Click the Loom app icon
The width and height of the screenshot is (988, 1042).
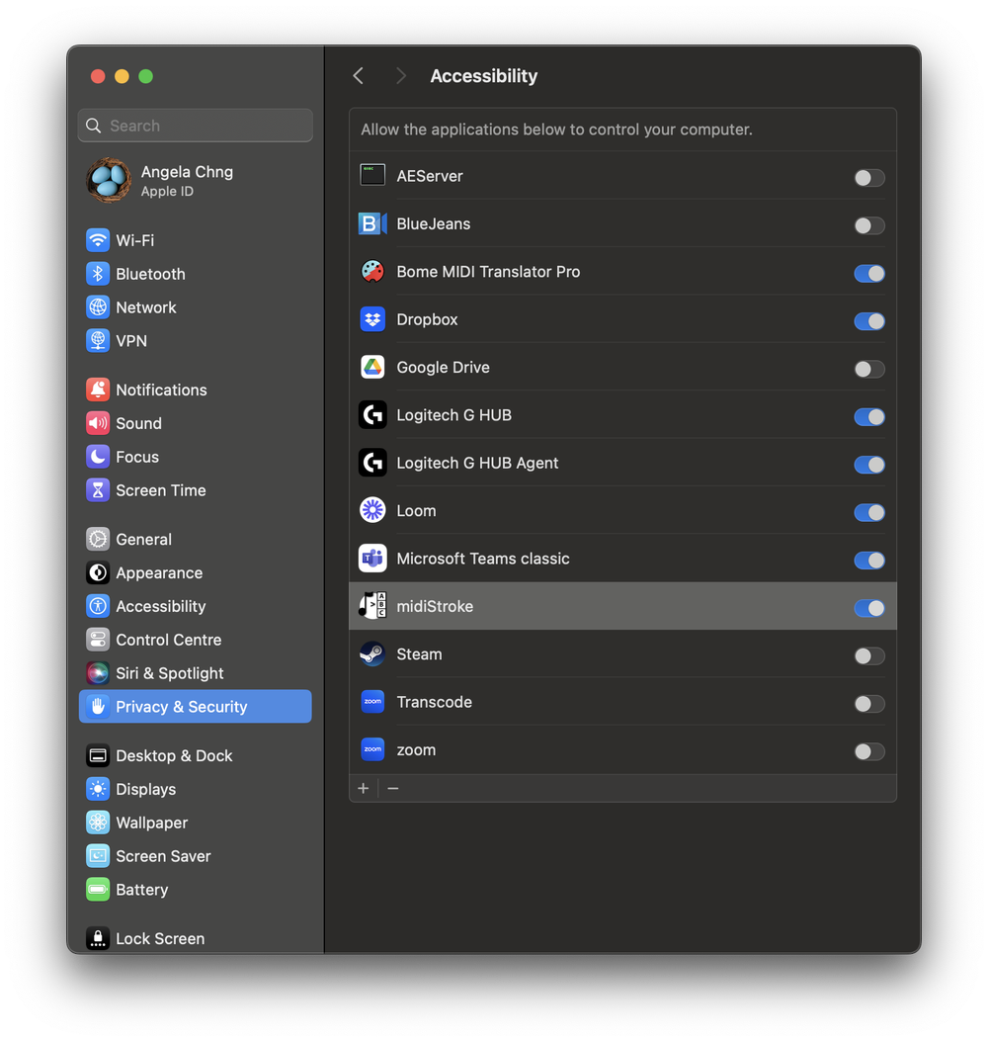pyautogui.click(x=372, y=510)
